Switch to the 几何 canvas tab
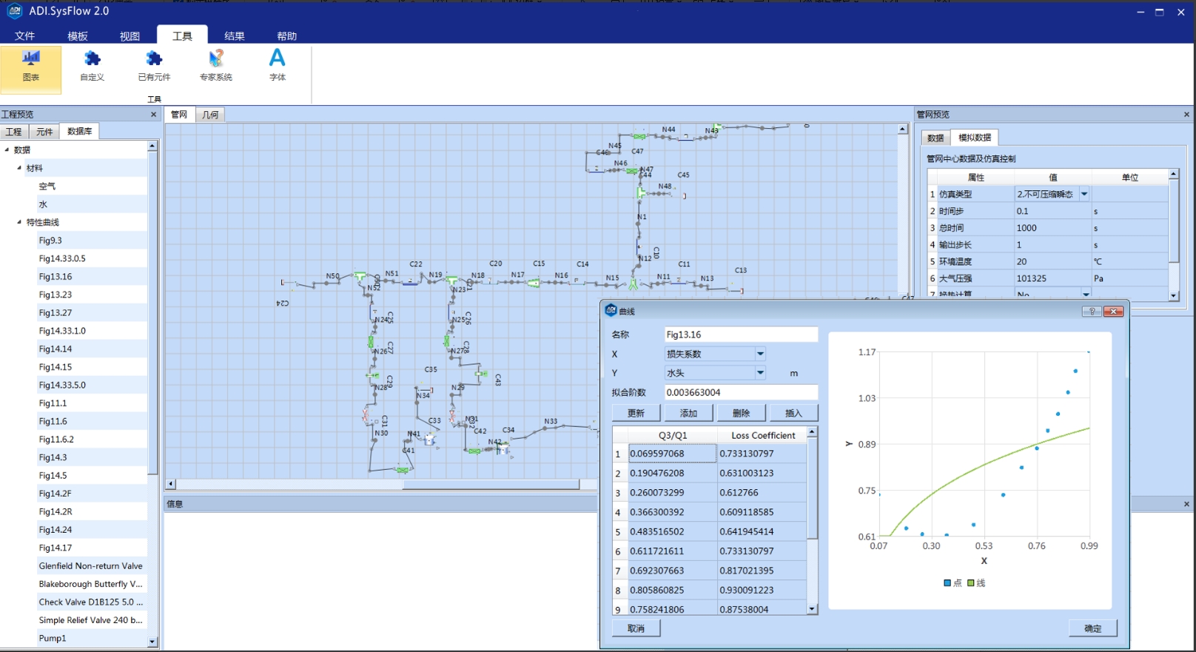This screenshot has height=652, width=1196. tap(210, 115)
